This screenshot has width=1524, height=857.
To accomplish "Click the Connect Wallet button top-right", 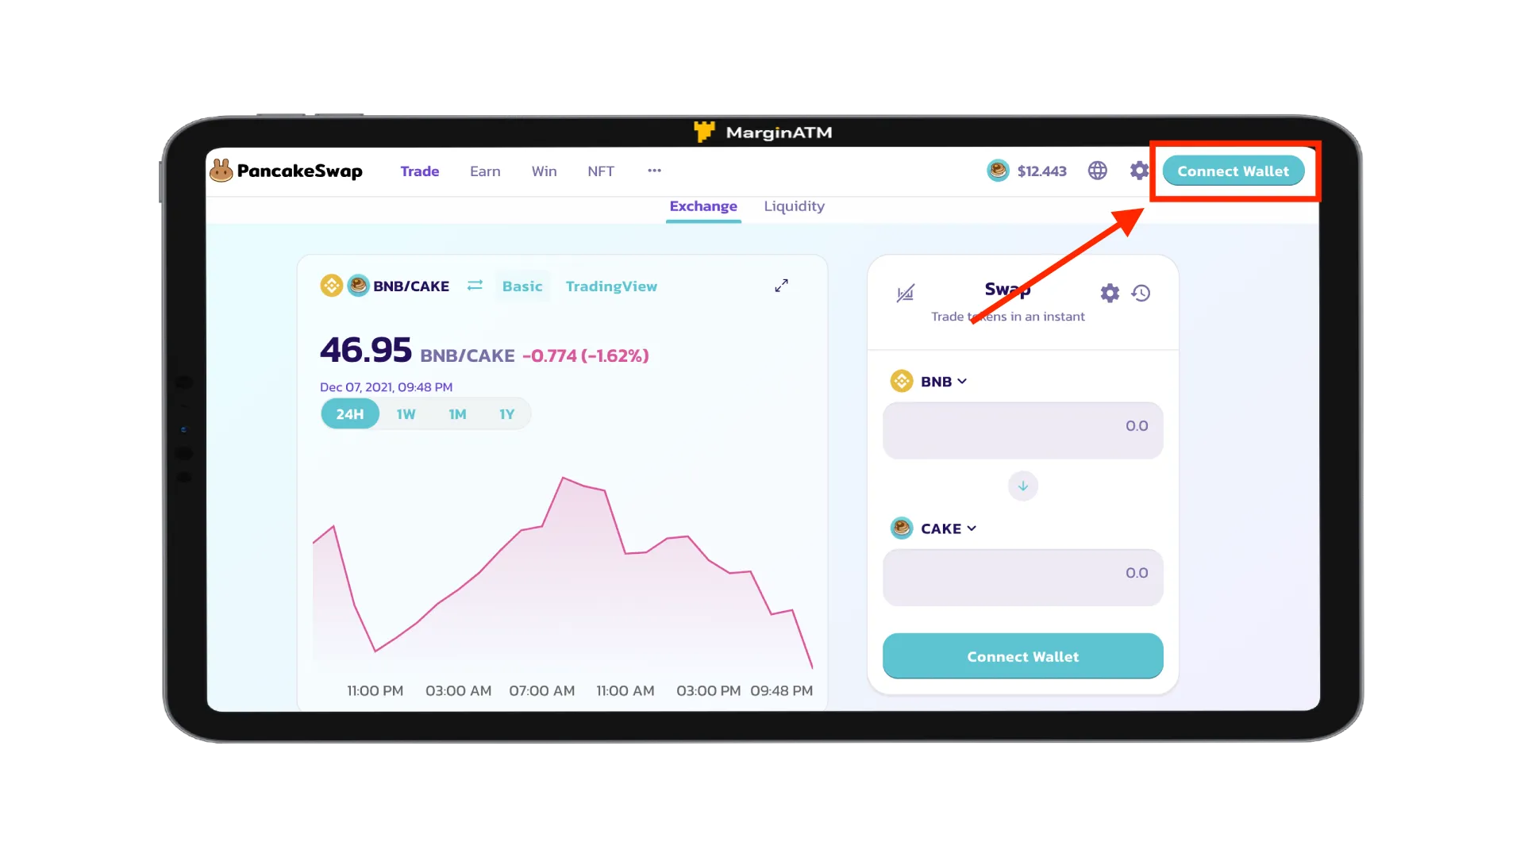I will pos(1233,171).
